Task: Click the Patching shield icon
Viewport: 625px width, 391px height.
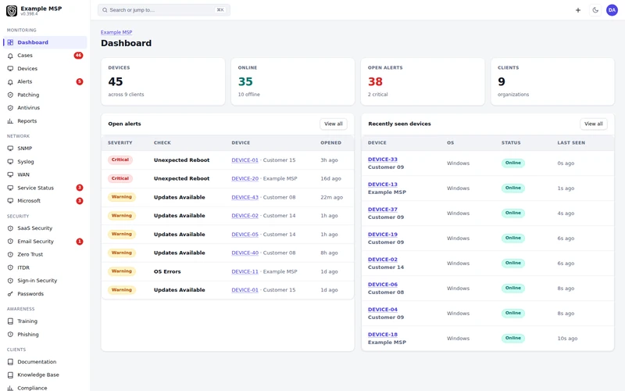Action: coord(10,95)
